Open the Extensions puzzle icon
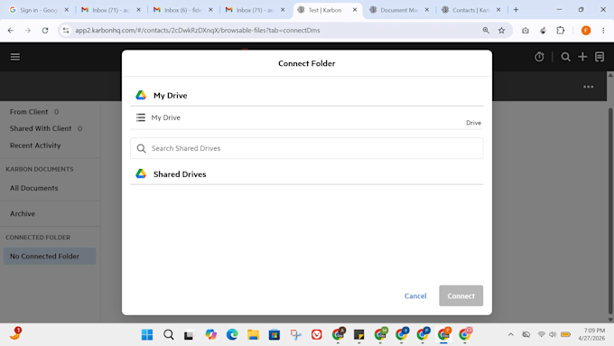Image resolution: width=614 pixels, height=346 pixels. coord(561,30)
